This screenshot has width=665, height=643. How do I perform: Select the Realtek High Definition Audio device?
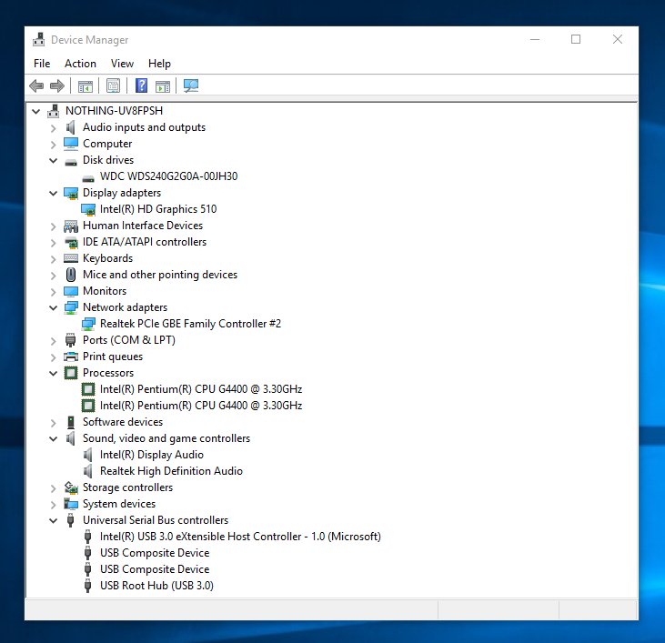(171, 471)
